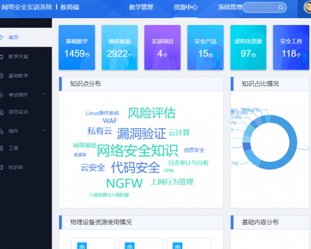This screenshot has width=311, height=249.
Task: Expand the 组件 submenu chevron
Action: pyautogui.click(x=44, y=130)
